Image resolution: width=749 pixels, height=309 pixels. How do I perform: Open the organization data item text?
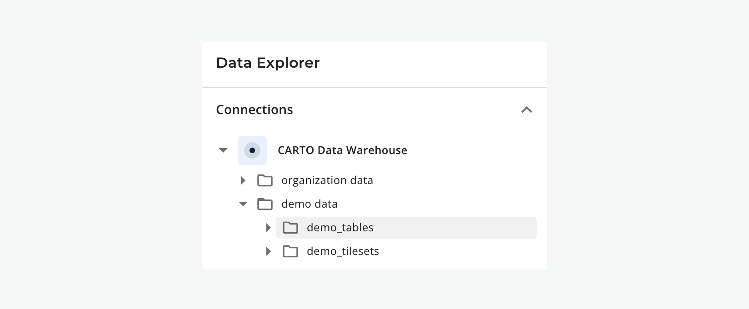327,180
